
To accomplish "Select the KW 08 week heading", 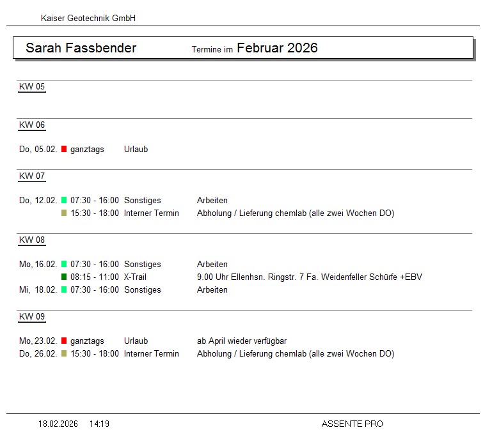I will 32,240.
